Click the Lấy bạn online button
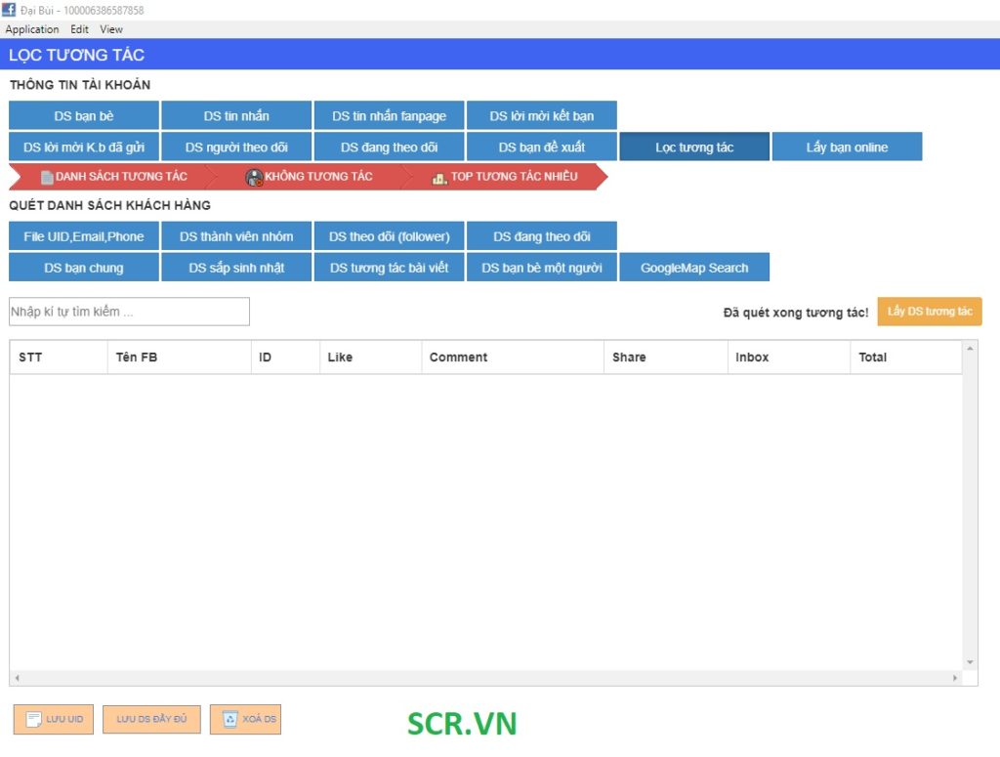The height and width of the screenshot is (757, 1000). pos(847,147)
